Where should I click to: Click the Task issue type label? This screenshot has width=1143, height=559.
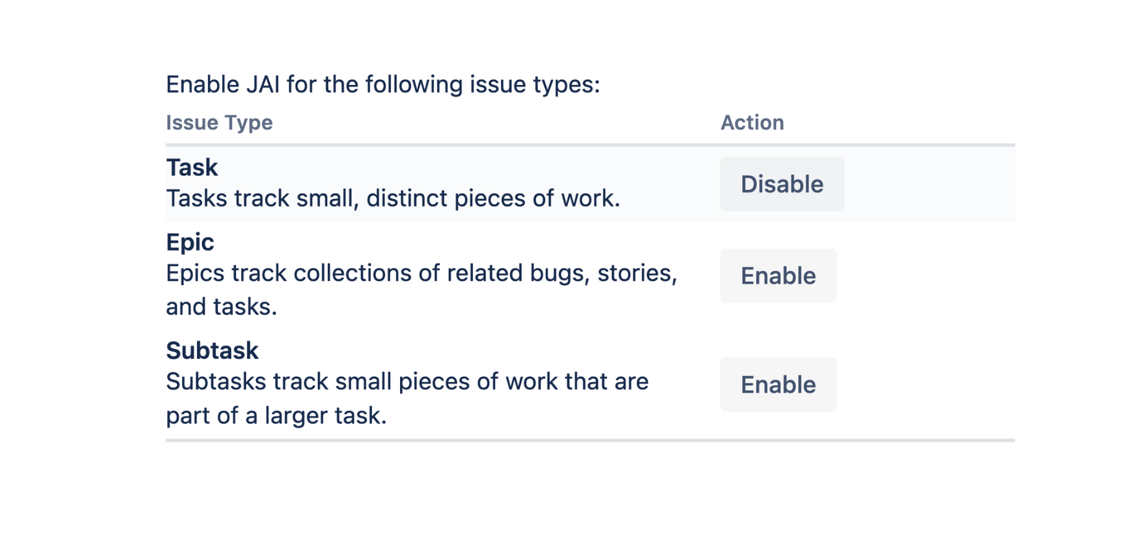191,166
